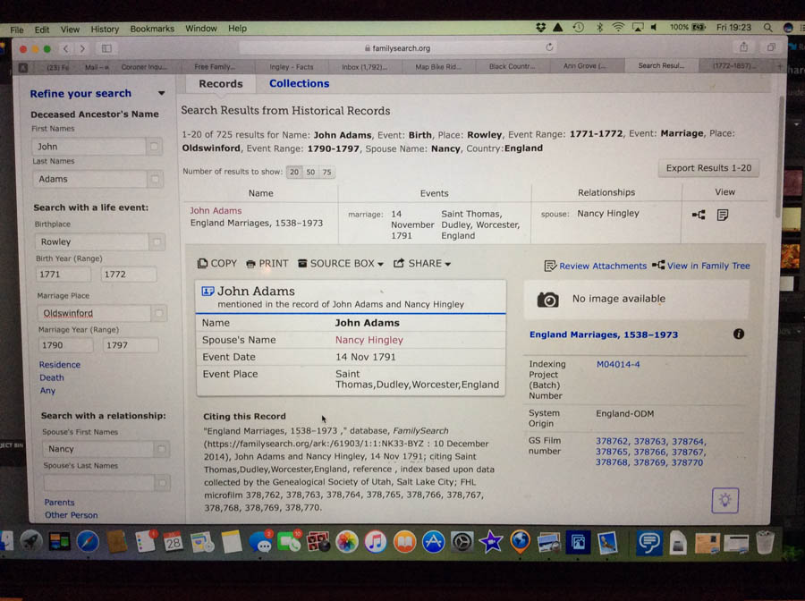
Task: Expand the Any life event option
Action: pos(47,390)
